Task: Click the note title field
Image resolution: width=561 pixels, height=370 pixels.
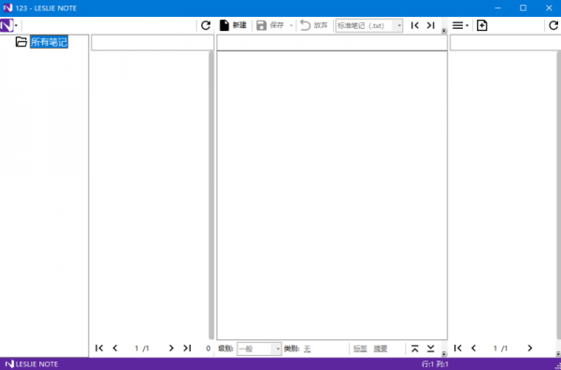Action: tap(332, 43)
